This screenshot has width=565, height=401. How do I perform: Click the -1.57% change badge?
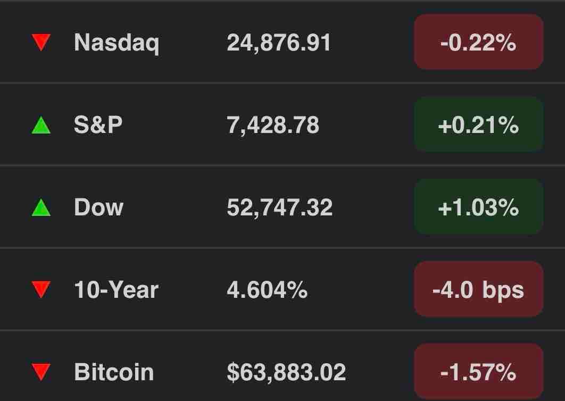[x=478, y=372]
